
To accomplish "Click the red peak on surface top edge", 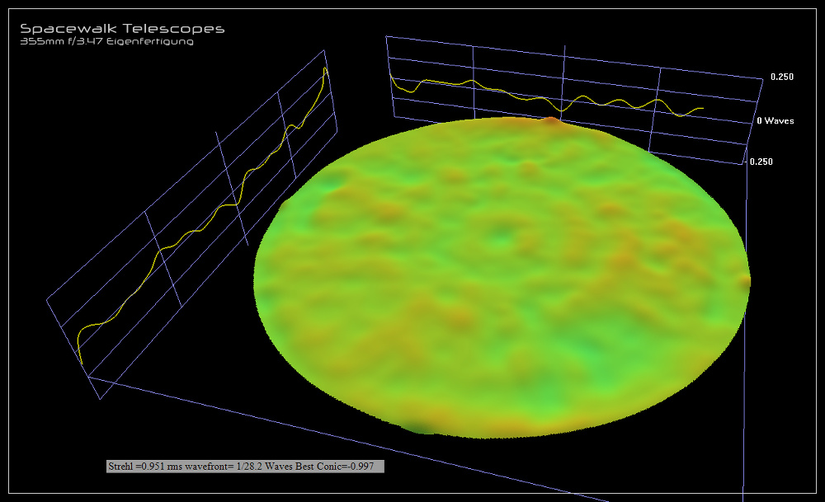I will coord(550,120).
